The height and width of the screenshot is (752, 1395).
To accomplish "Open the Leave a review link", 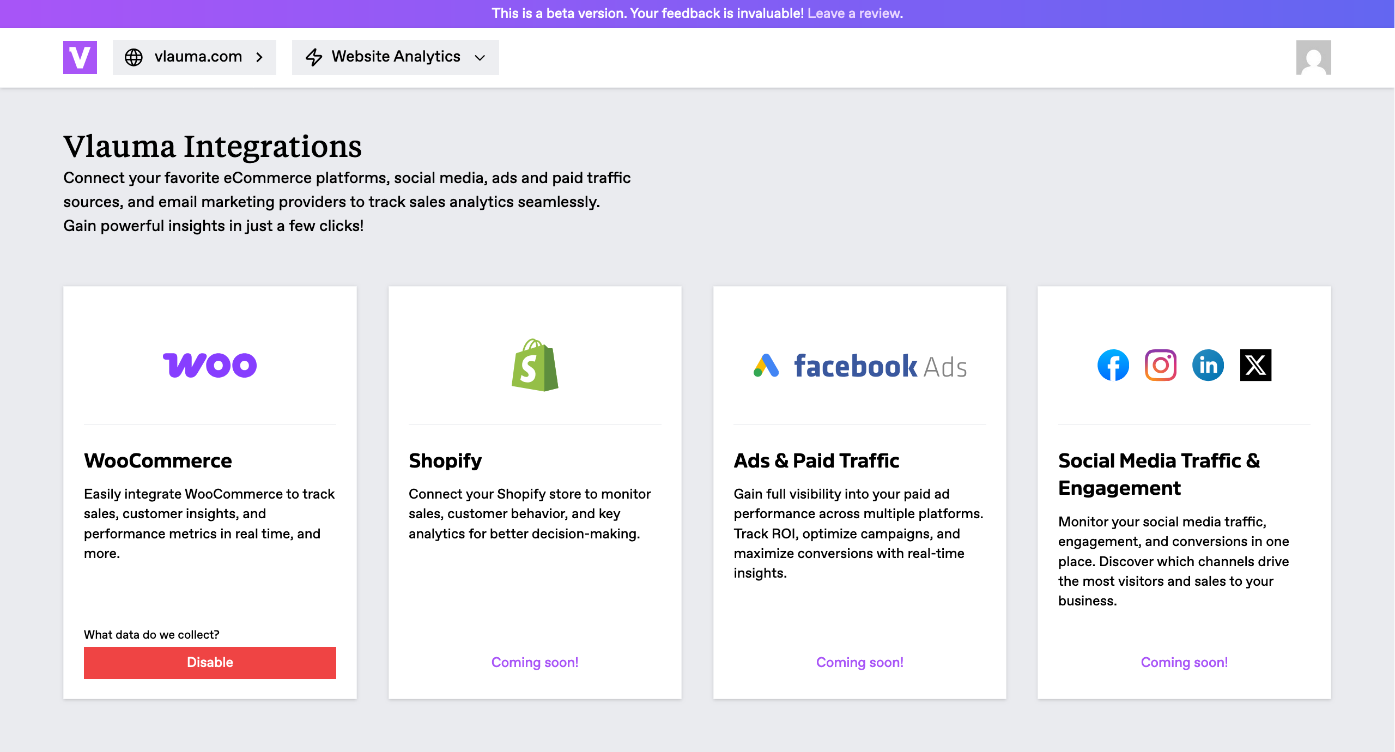I will tap(854, 14).
